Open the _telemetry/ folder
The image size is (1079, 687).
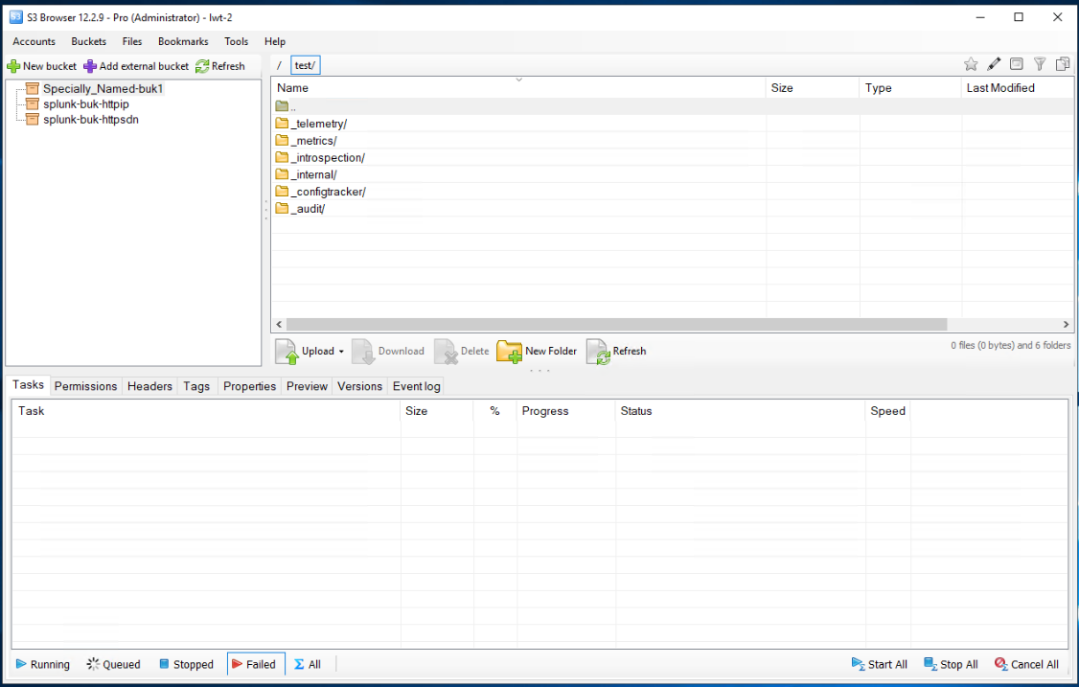[x=318, y=124]
